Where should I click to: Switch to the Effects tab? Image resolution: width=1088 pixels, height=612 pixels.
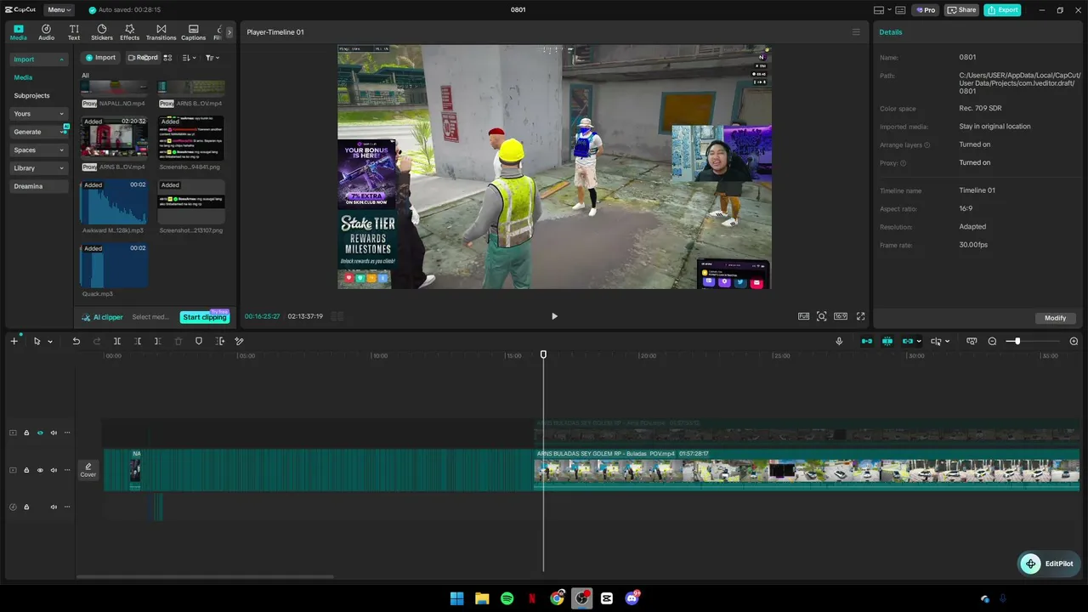coord(129,32)
